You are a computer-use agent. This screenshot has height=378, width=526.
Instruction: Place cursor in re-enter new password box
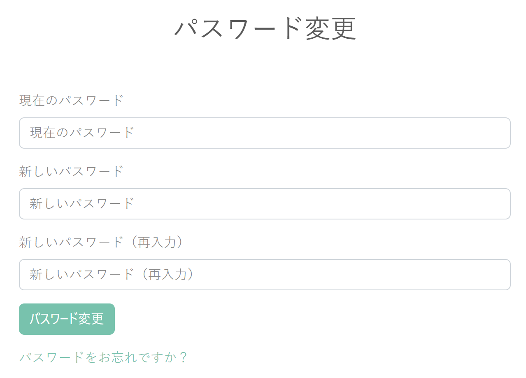pyautogui.click(x=264, y=275)
